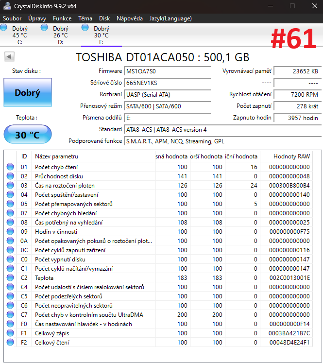Viewport: 323px width, 363px height.
Task: Click status orb of row C4 realokování sektorů
Action: click(x=10, y=287)
